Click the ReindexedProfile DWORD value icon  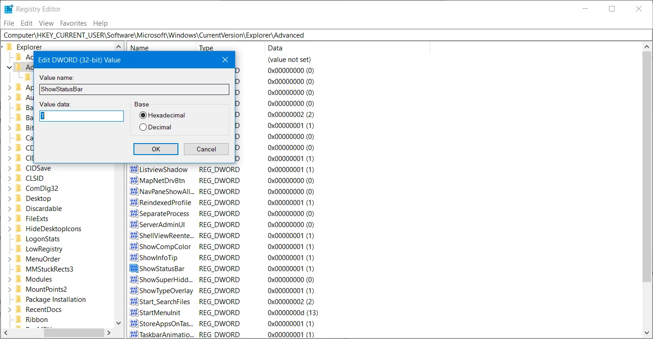tap(134, 202)
